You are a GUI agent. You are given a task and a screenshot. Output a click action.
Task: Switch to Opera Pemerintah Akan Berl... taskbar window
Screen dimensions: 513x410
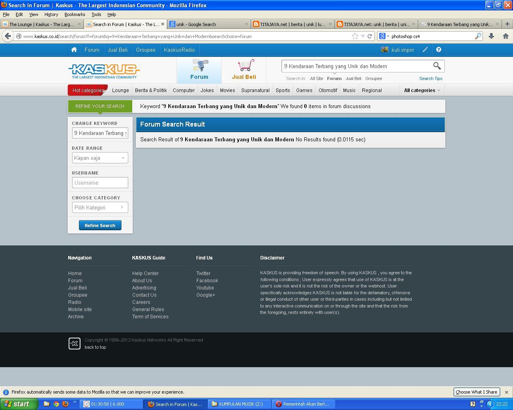click(304, 404)
